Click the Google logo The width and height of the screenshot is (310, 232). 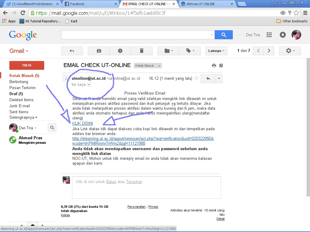click(23, 35)
